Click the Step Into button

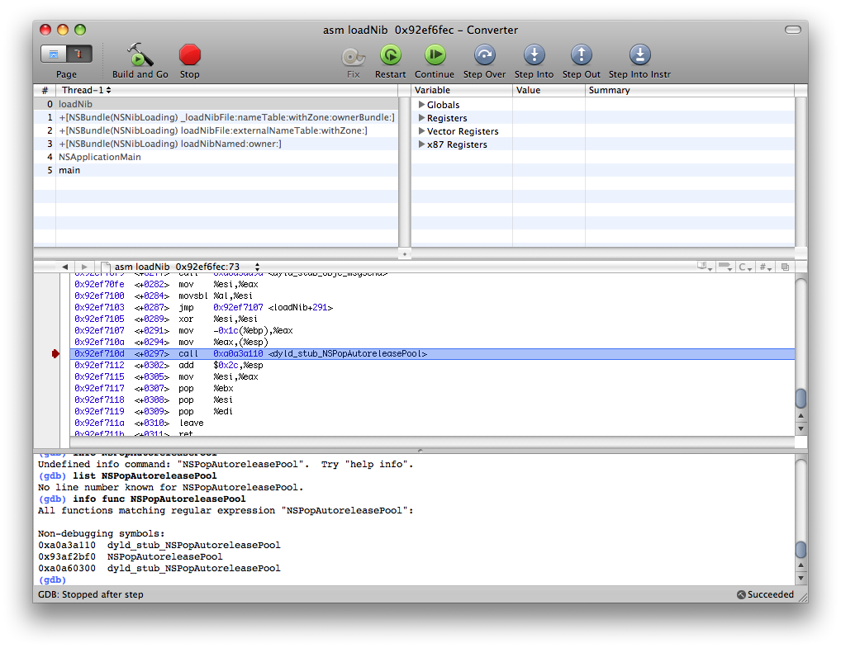pyautogui.click(x=535, y=54)
